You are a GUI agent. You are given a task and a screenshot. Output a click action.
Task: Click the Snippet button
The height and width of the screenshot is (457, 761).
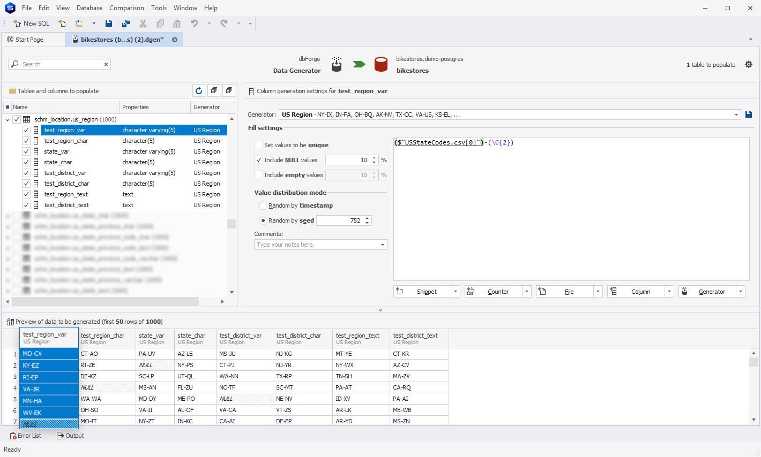tap(422, 292)
